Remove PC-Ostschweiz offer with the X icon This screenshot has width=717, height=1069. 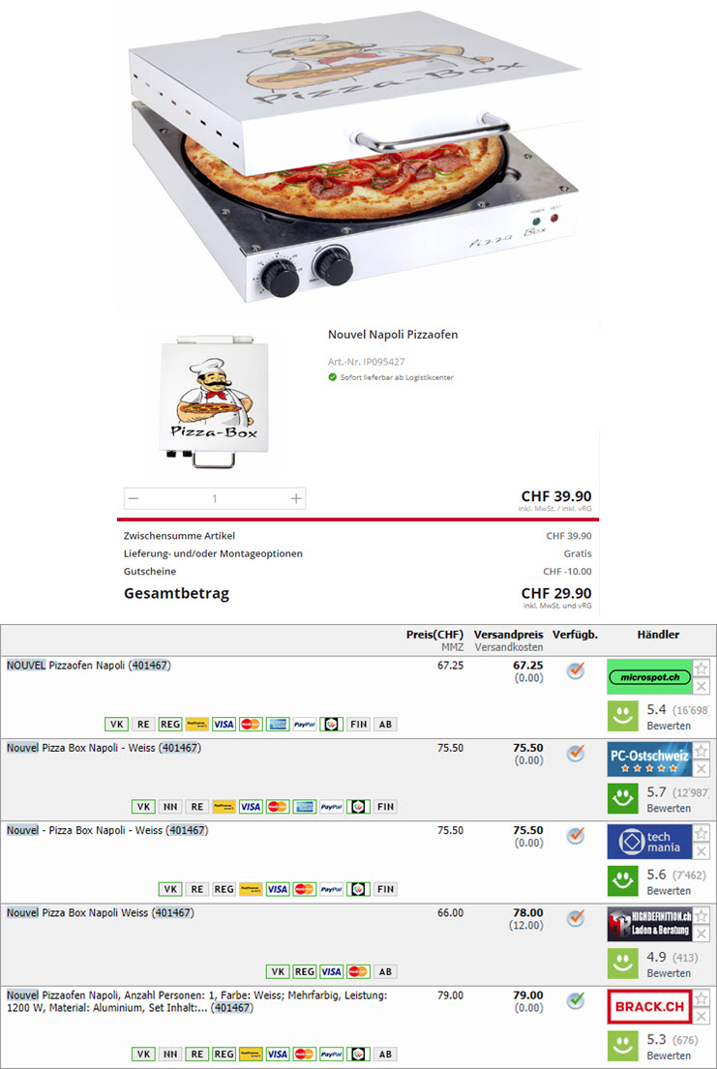pos(701,769)
